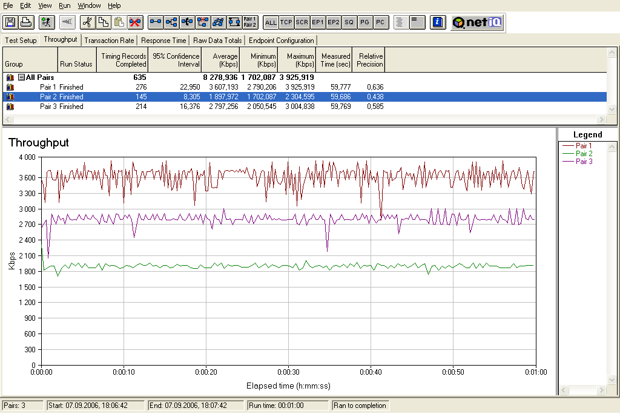This screenshot has height=414, width=620.
Task: Click the red X Delete icon
Action: (x=135, y=22)
